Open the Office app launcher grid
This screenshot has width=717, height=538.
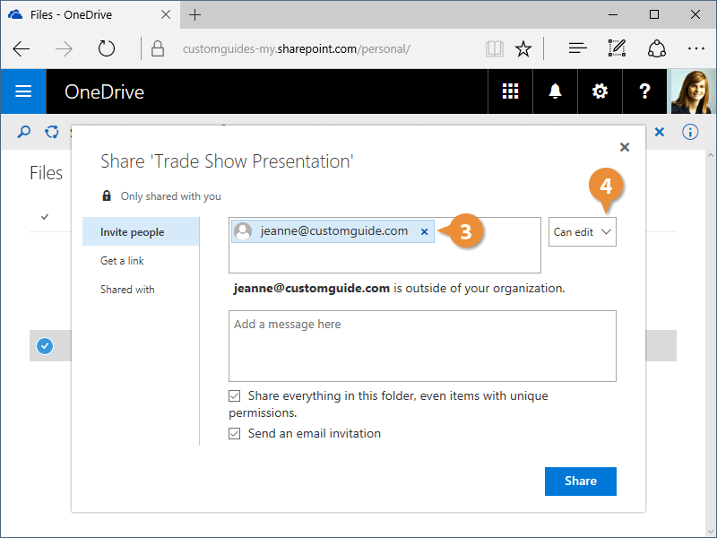pos(510,91)
